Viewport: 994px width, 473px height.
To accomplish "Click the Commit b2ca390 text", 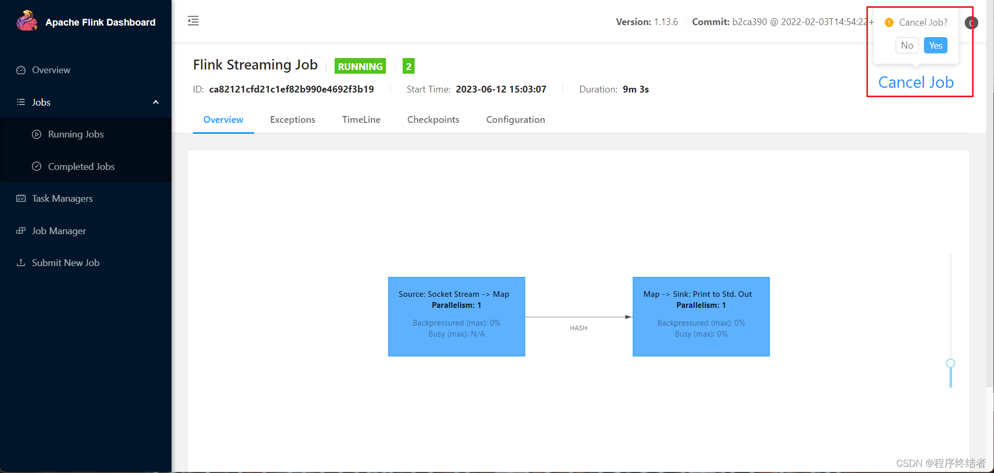I will 783,22.
